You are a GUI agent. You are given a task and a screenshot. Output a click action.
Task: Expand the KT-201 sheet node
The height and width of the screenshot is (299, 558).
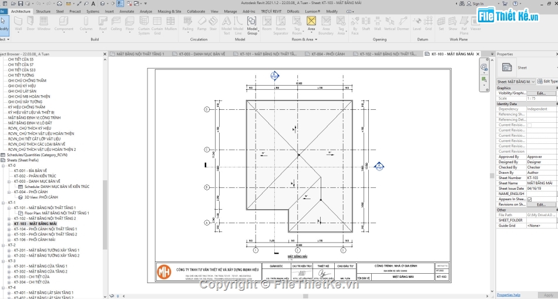tap(9, 251)
